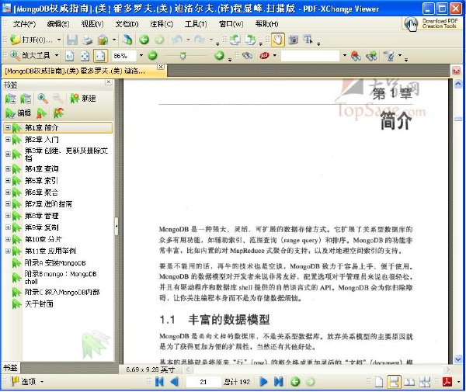Switch to single page layout
This screenshot has width=466, height=392.
379,382
